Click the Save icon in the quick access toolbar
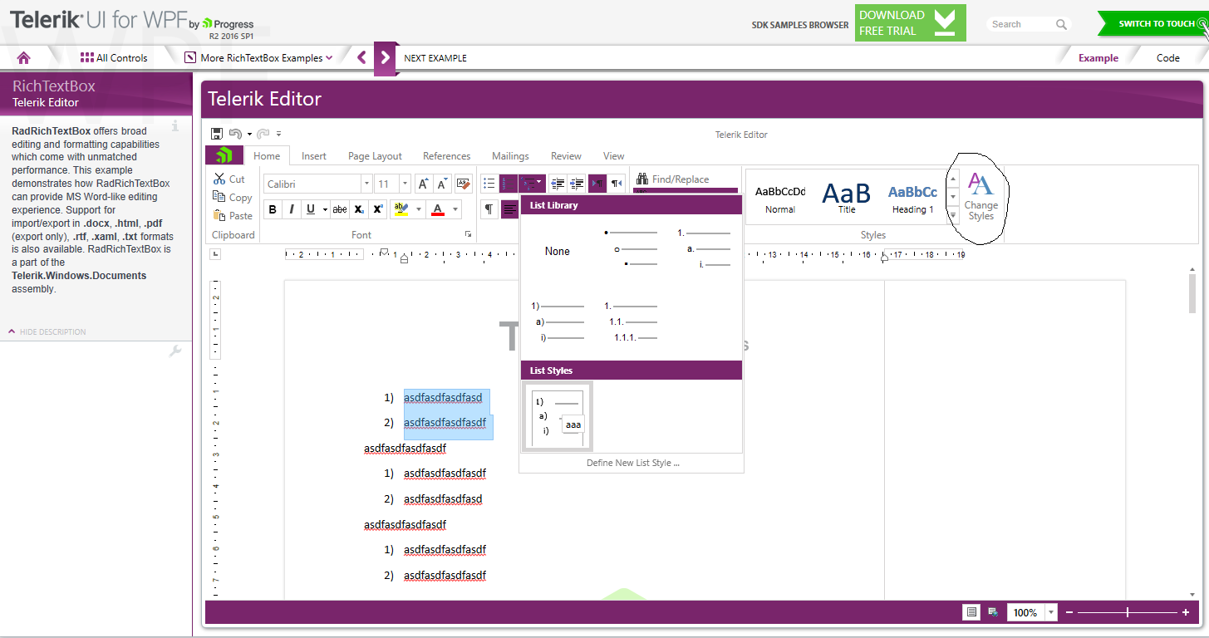1209x638 pixels. point(217,134)
